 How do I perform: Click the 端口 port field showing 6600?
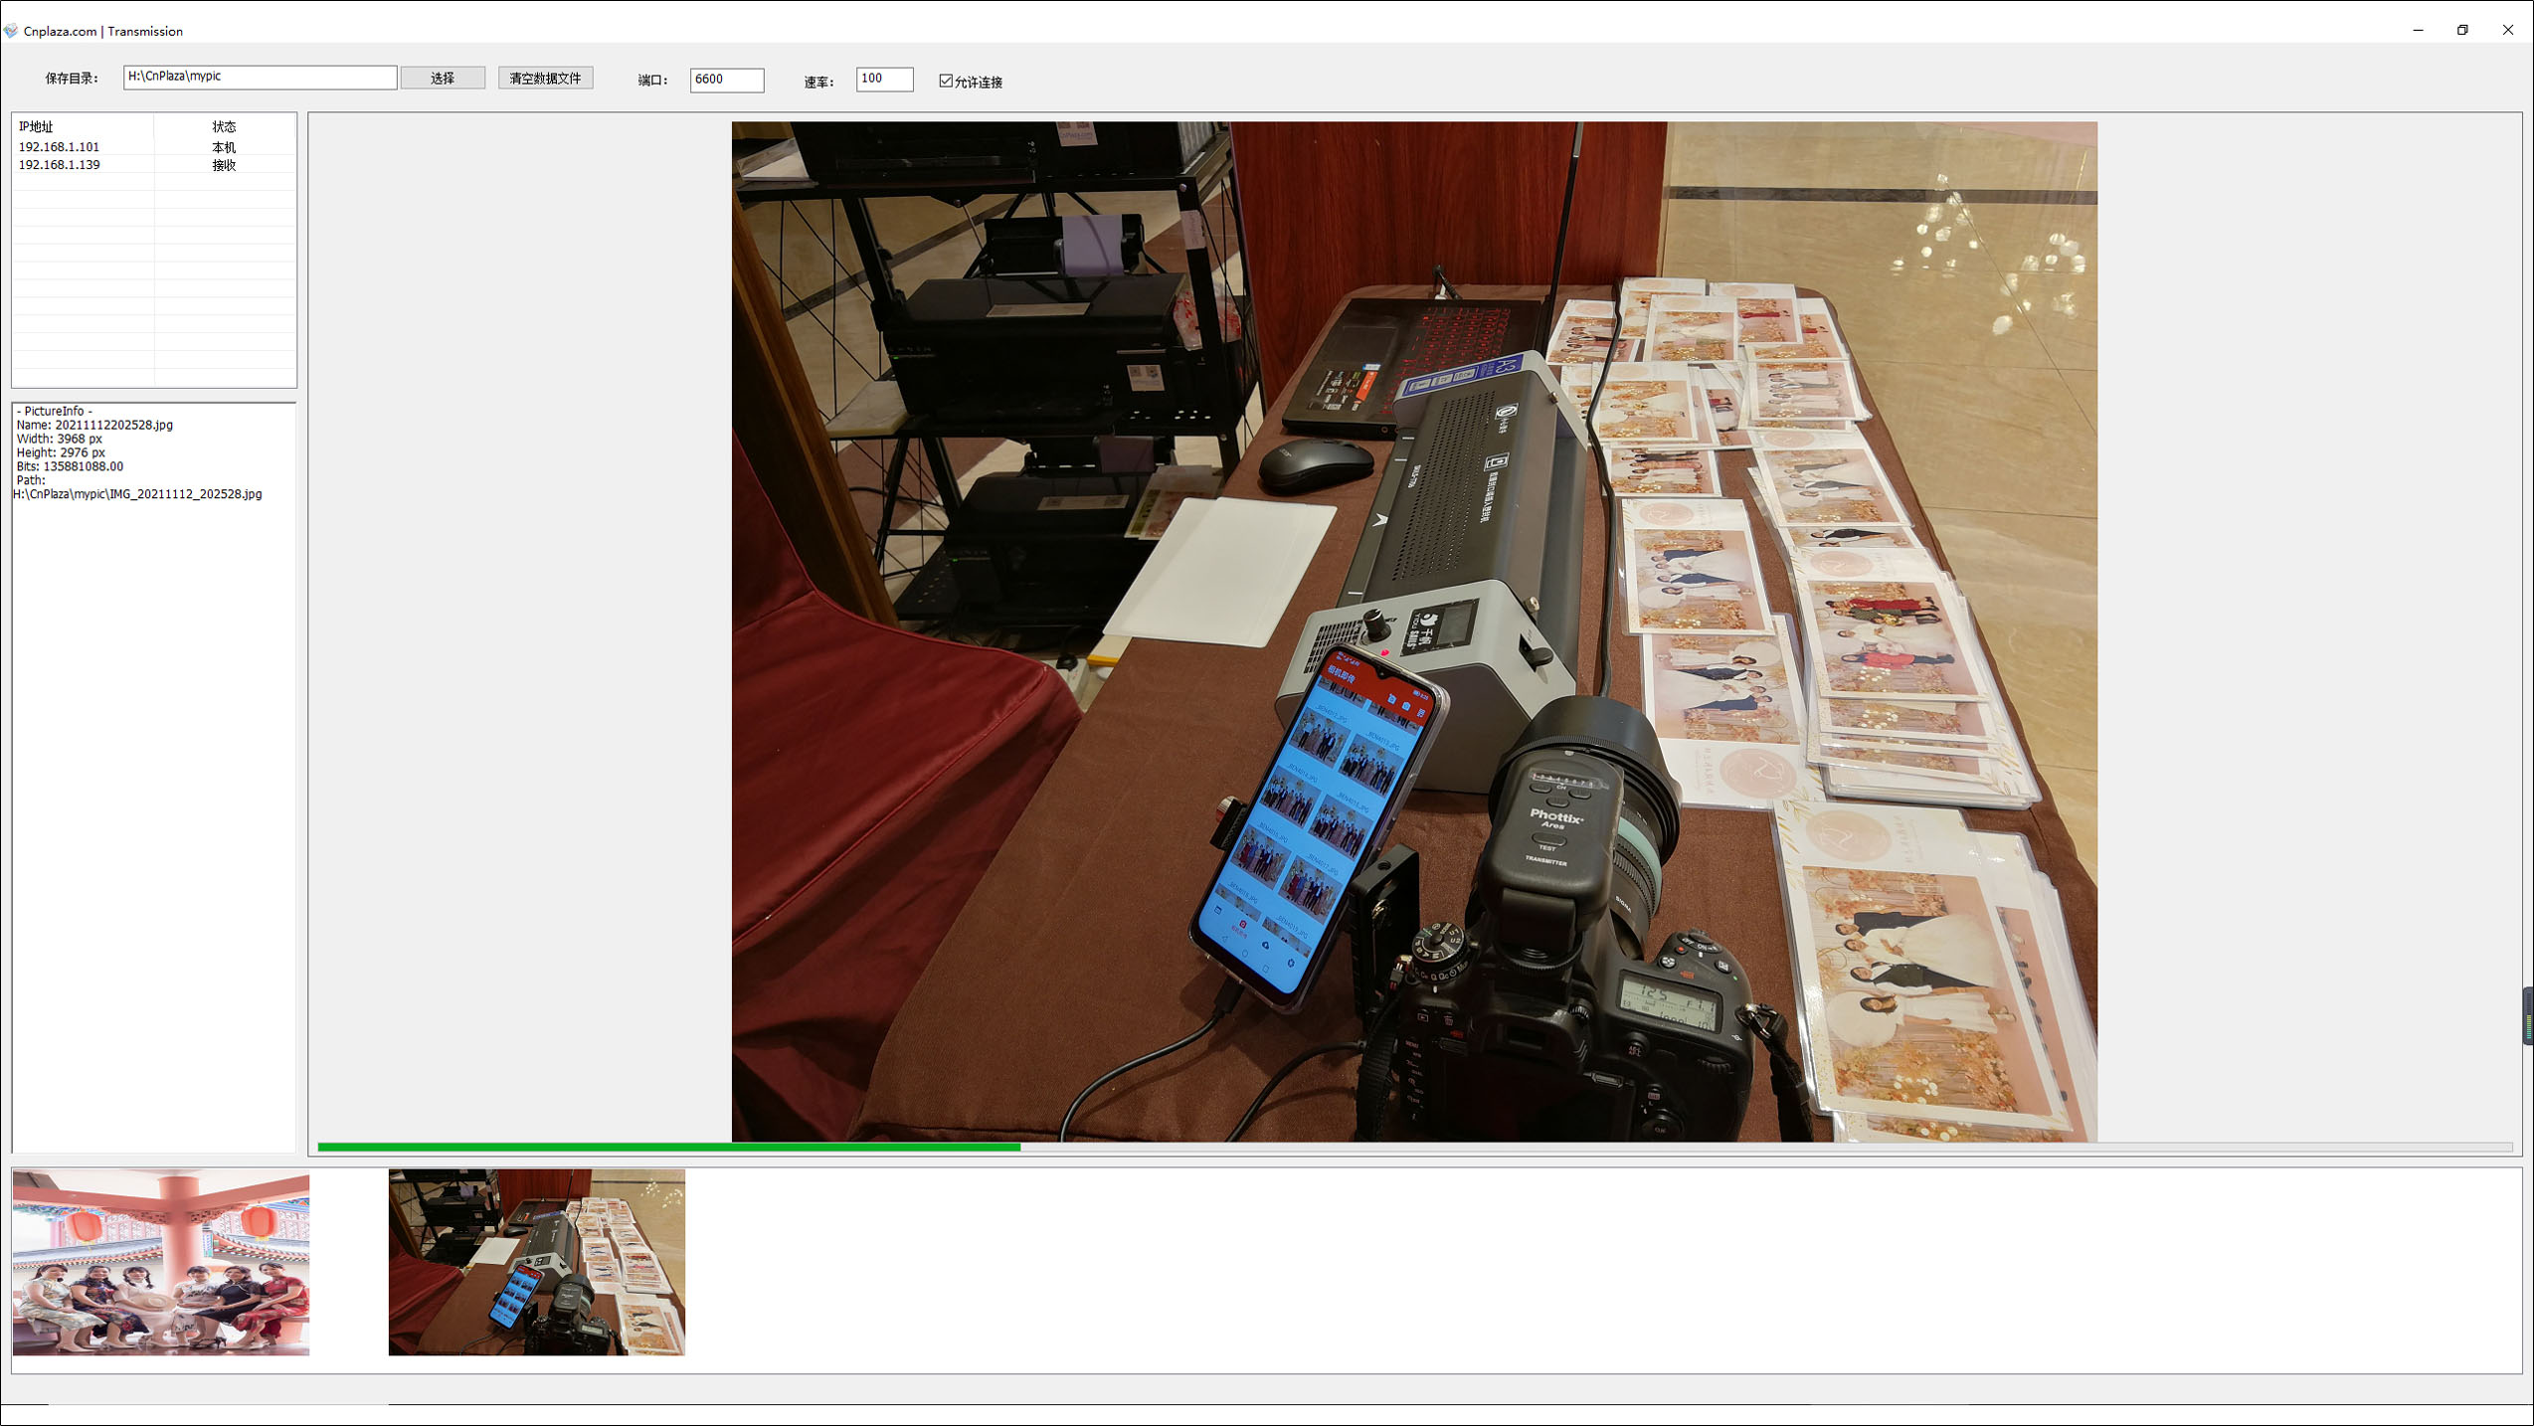coord(726,80)
